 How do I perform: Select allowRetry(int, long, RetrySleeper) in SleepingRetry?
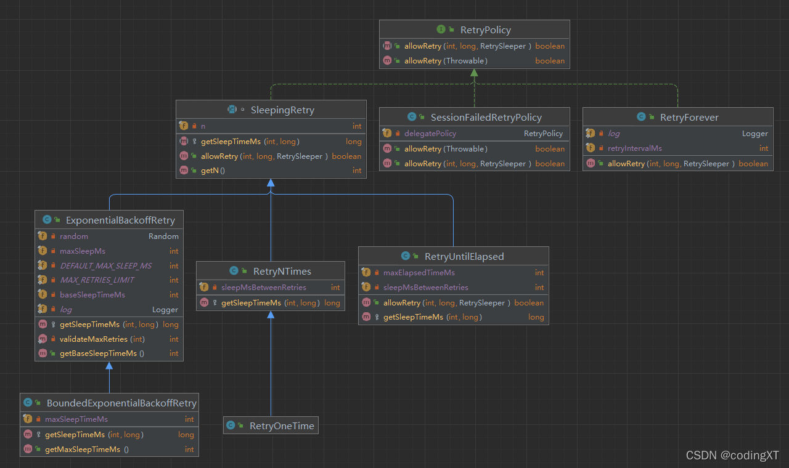[x=264, y=156]
